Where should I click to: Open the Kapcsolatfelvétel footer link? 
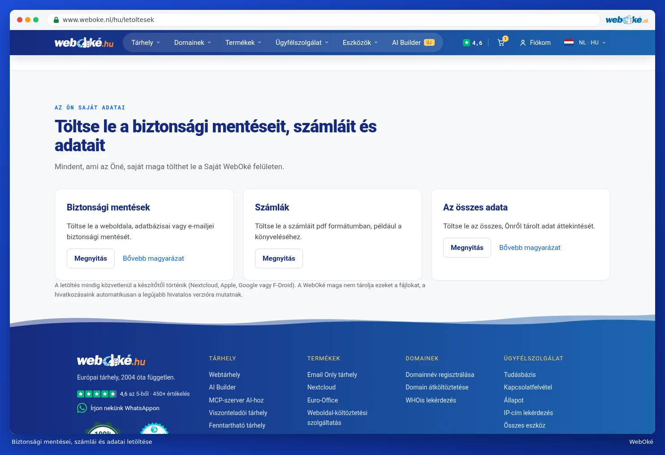pos(528,387)
